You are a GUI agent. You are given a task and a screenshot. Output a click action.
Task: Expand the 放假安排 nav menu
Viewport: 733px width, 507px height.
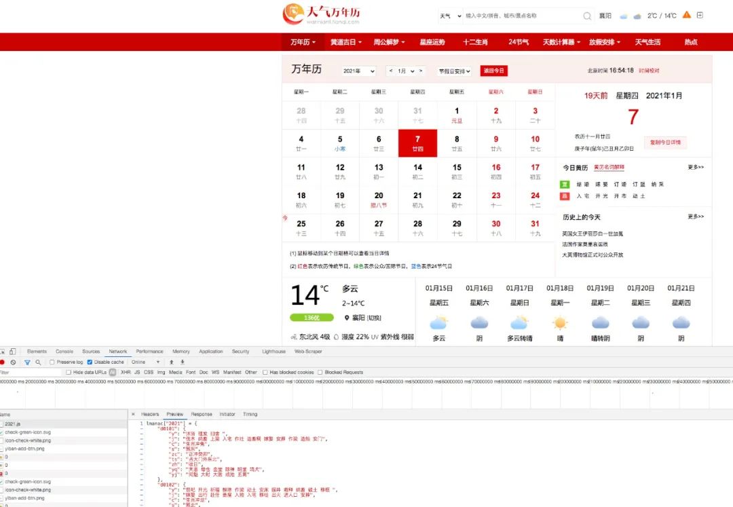(x=605, y=42)
